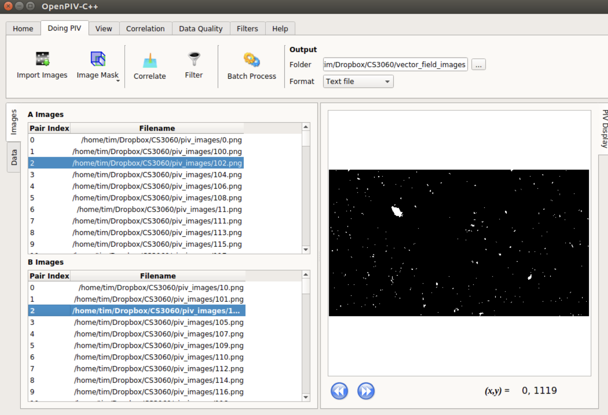Run the Correlate tool
The width and height of the screenshot is (608, 415).
(149, 62)
